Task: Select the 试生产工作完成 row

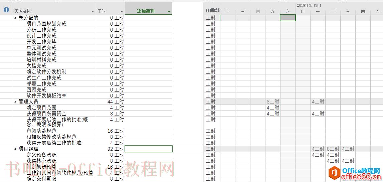Action: point(44,78)
